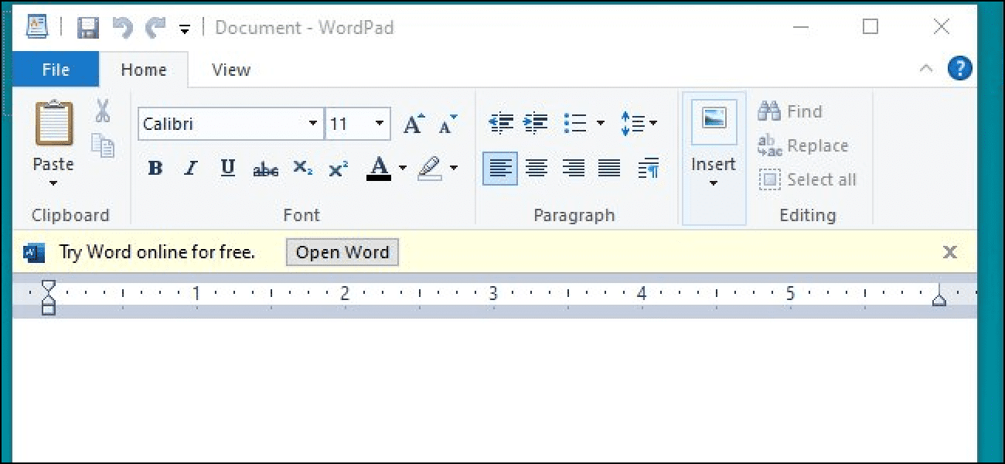This screenshot has height=464, width=1005.
Task: Redo the last action
Action: click(x=155, y=27)
